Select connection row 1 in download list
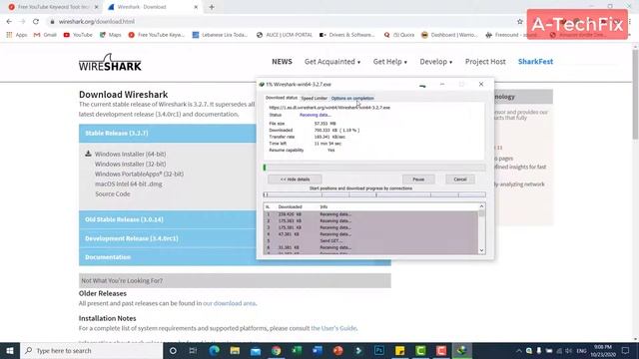Image resolution: width=639 pixels, height=359 pixels. pos(370,214)
